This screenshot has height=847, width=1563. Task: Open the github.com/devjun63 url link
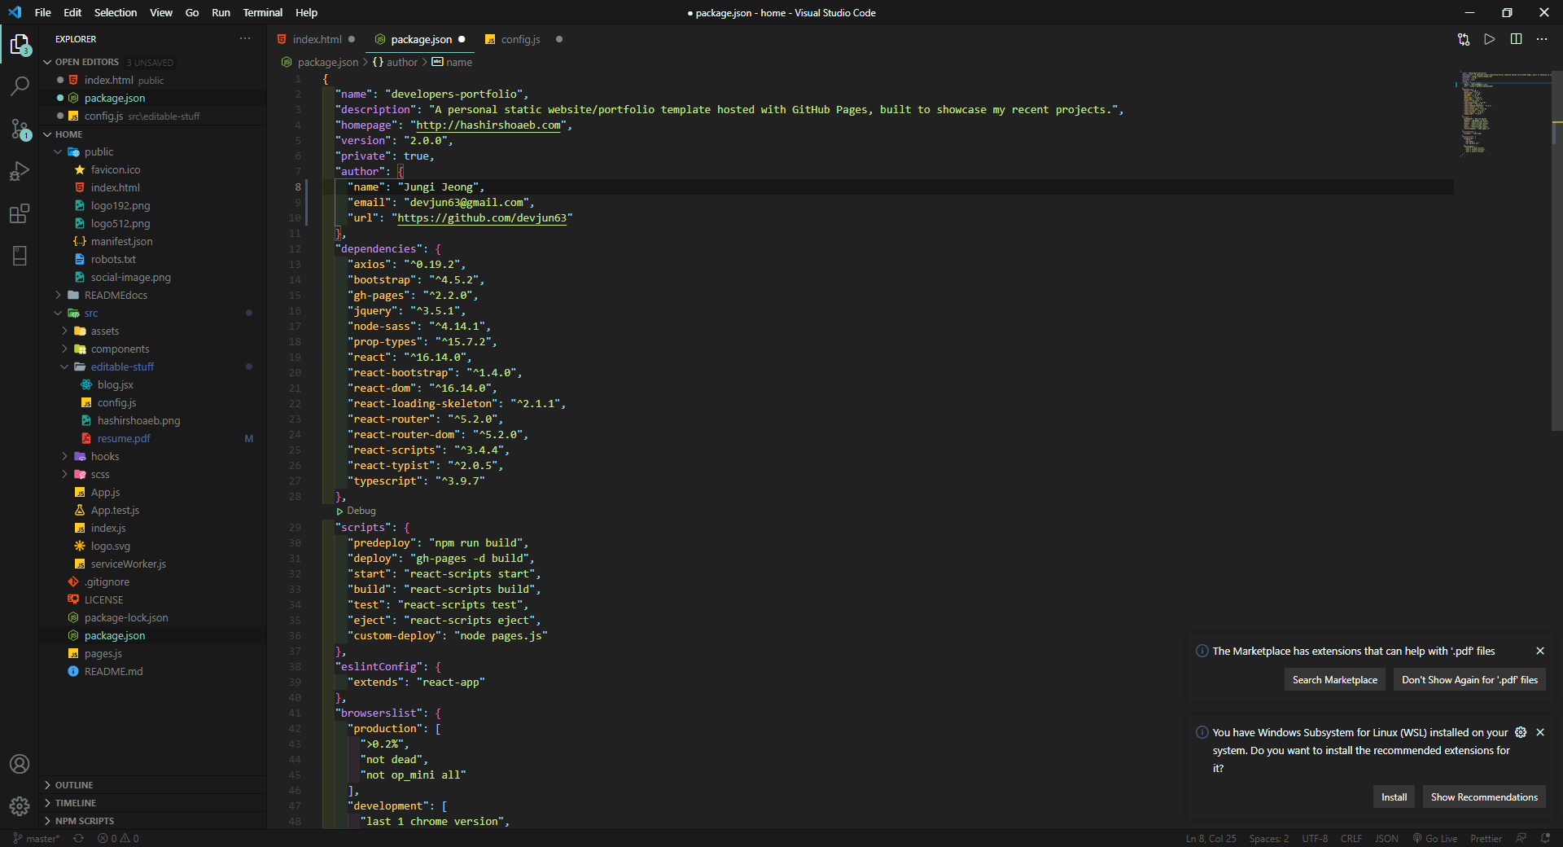tap(482, 218)
